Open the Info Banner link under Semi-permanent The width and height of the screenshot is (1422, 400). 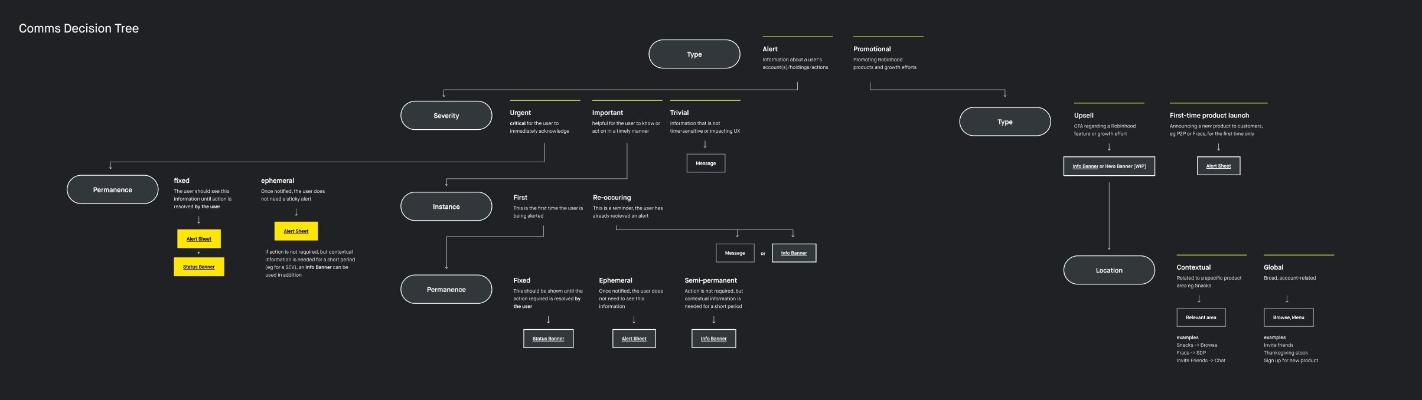tap(714, 339)
